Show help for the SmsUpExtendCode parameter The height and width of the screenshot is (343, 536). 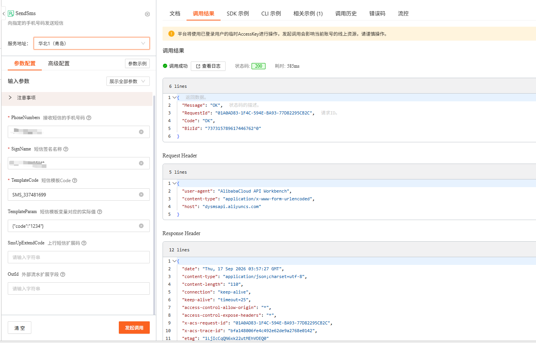click(84, 243)
